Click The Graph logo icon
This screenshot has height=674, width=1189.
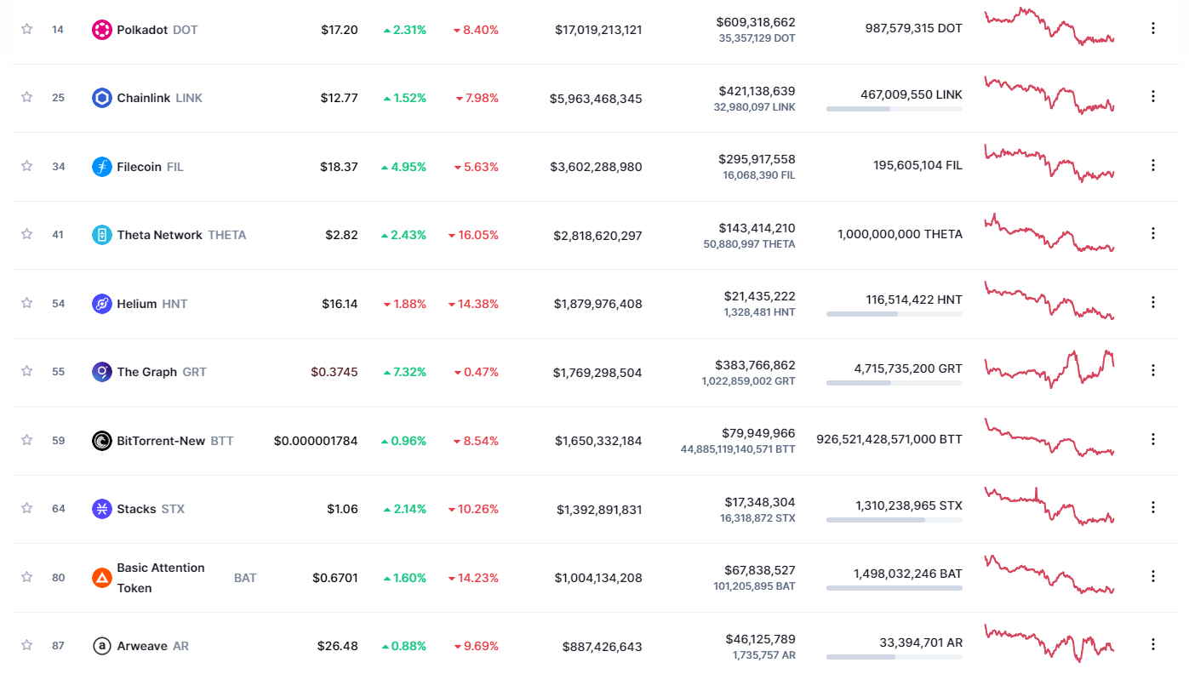pyautogui.click(x=102, y=372)
